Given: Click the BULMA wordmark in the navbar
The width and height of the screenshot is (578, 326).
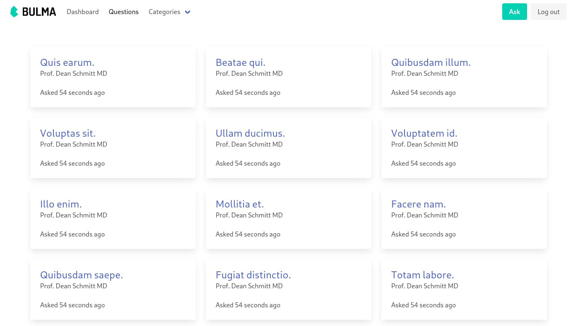Looking at the screenshot, I should (x=39, y=12).
